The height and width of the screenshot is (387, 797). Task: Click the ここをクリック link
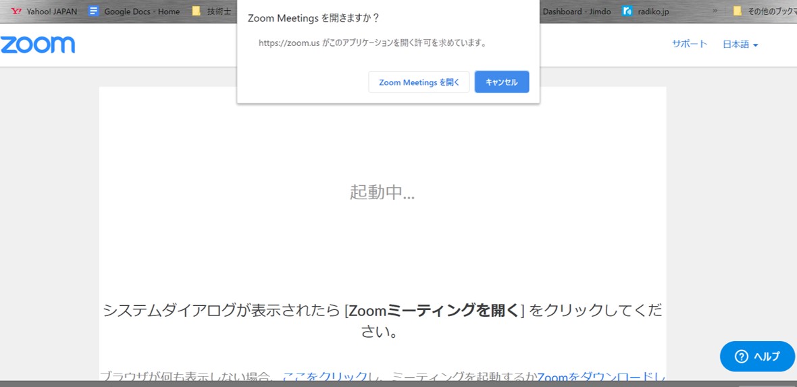tap(325, 377)
